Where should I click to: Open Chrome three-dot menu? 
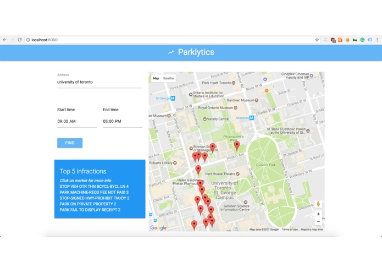(377, 40)
